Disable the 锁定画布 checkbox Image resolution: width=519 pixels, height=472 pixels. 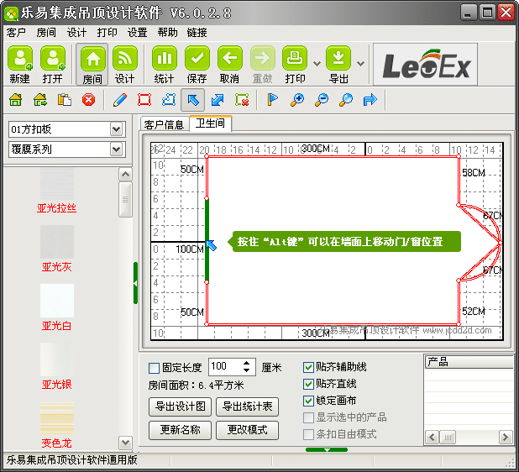308,401
